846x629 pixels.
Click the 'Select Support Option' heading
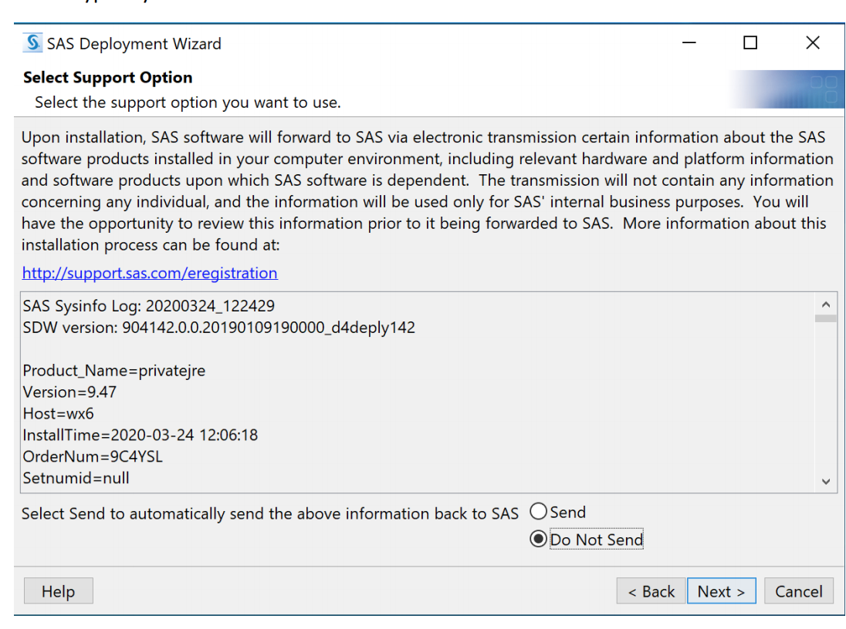(x=108, y=78)
